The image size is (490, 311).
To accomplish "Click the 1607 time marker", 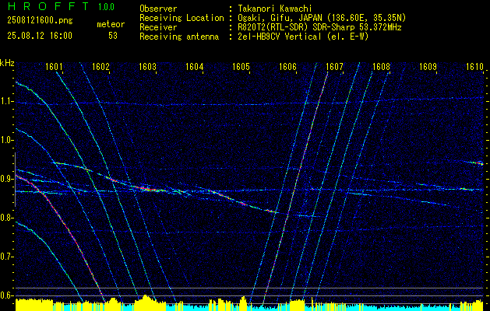I will [334, 67].
